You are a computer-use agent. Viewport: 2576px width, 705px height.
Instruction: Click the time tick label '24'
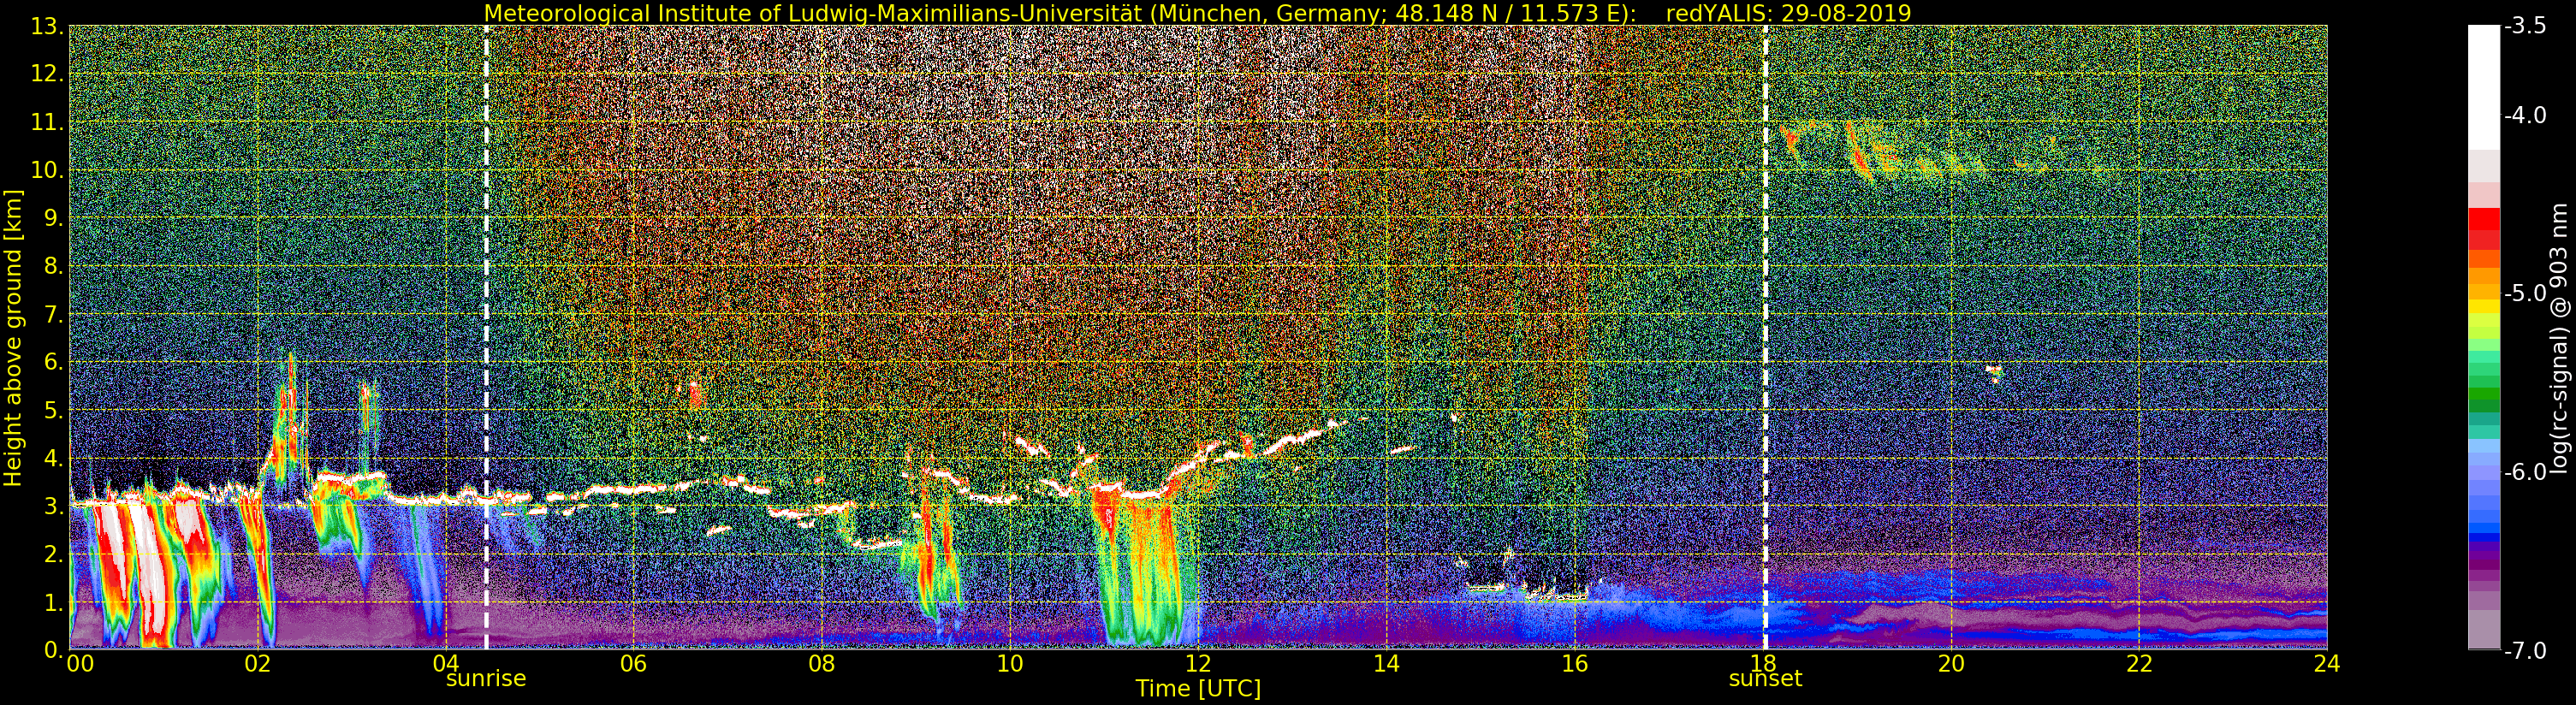pos(2327,663)
